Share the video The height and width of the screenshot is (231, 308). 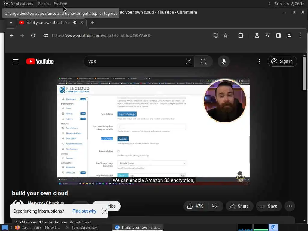click(239, 206)
